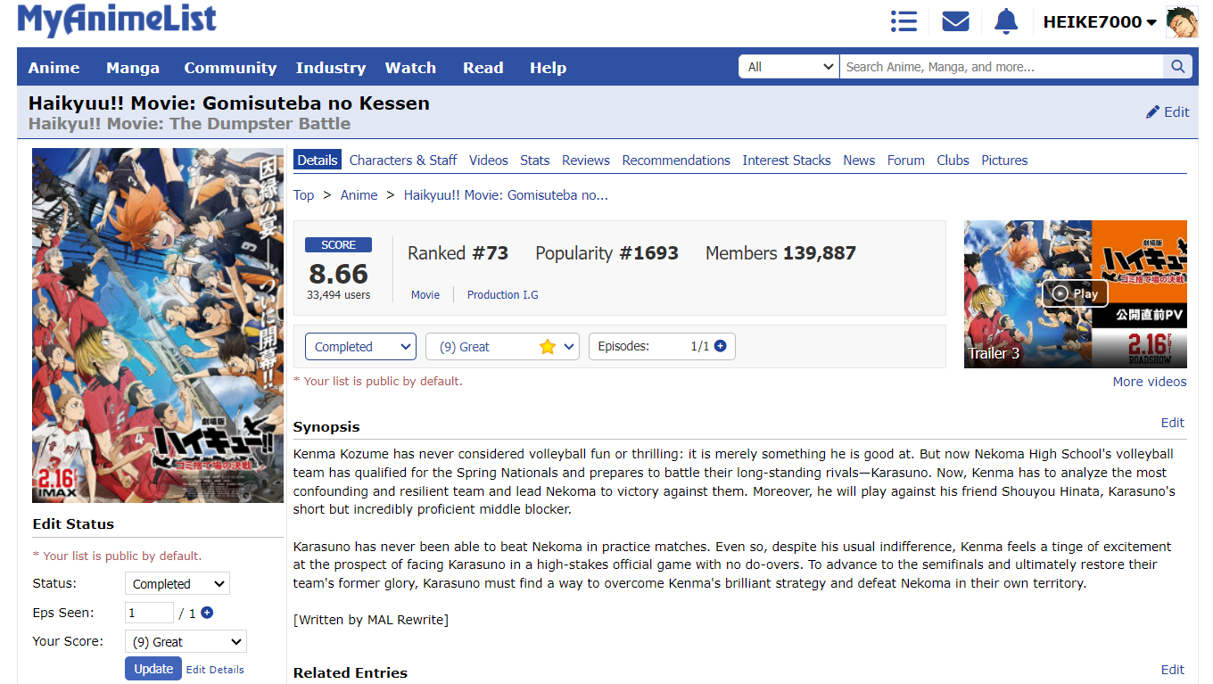Image resolution: width=1213 pixels, height=684 pixels.
Task: Click the English title The Dumpster Battle
Action: pyautogui.click(x=189, y=124)
